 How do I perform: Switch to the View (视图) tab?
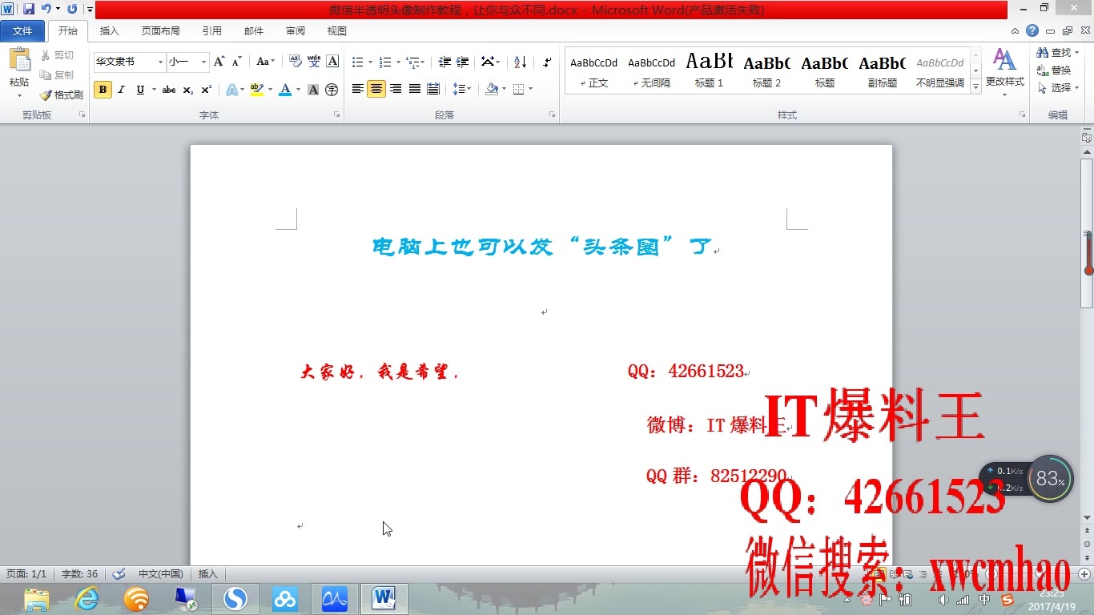point(337,31)
